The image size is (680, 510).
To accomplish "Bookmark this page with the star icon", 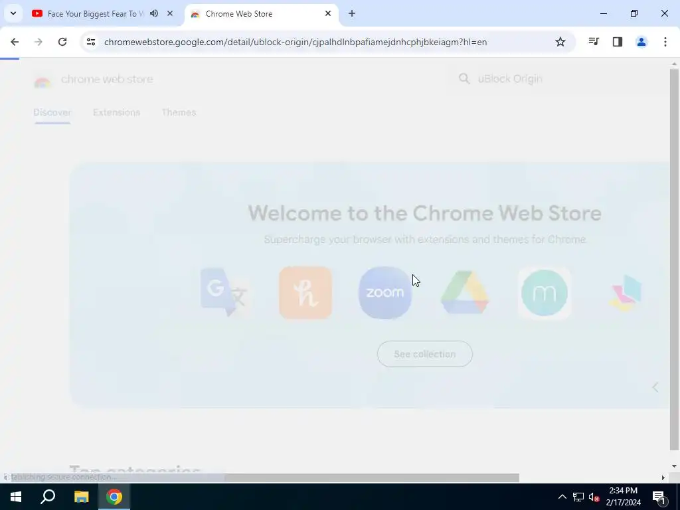I will 560,42.
